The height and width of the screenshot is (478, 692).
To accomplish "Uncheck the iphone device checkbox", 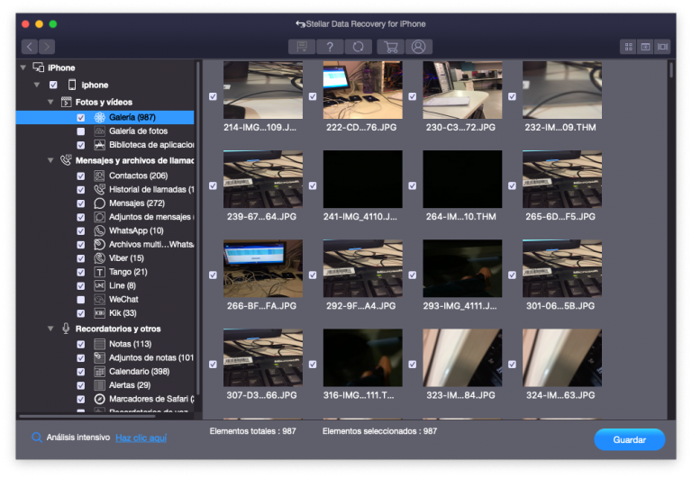I will [x=53, y=85].
